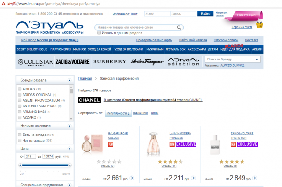282x187 pixels.
Task: Click the Войти login button
Action: pos(205,14)
